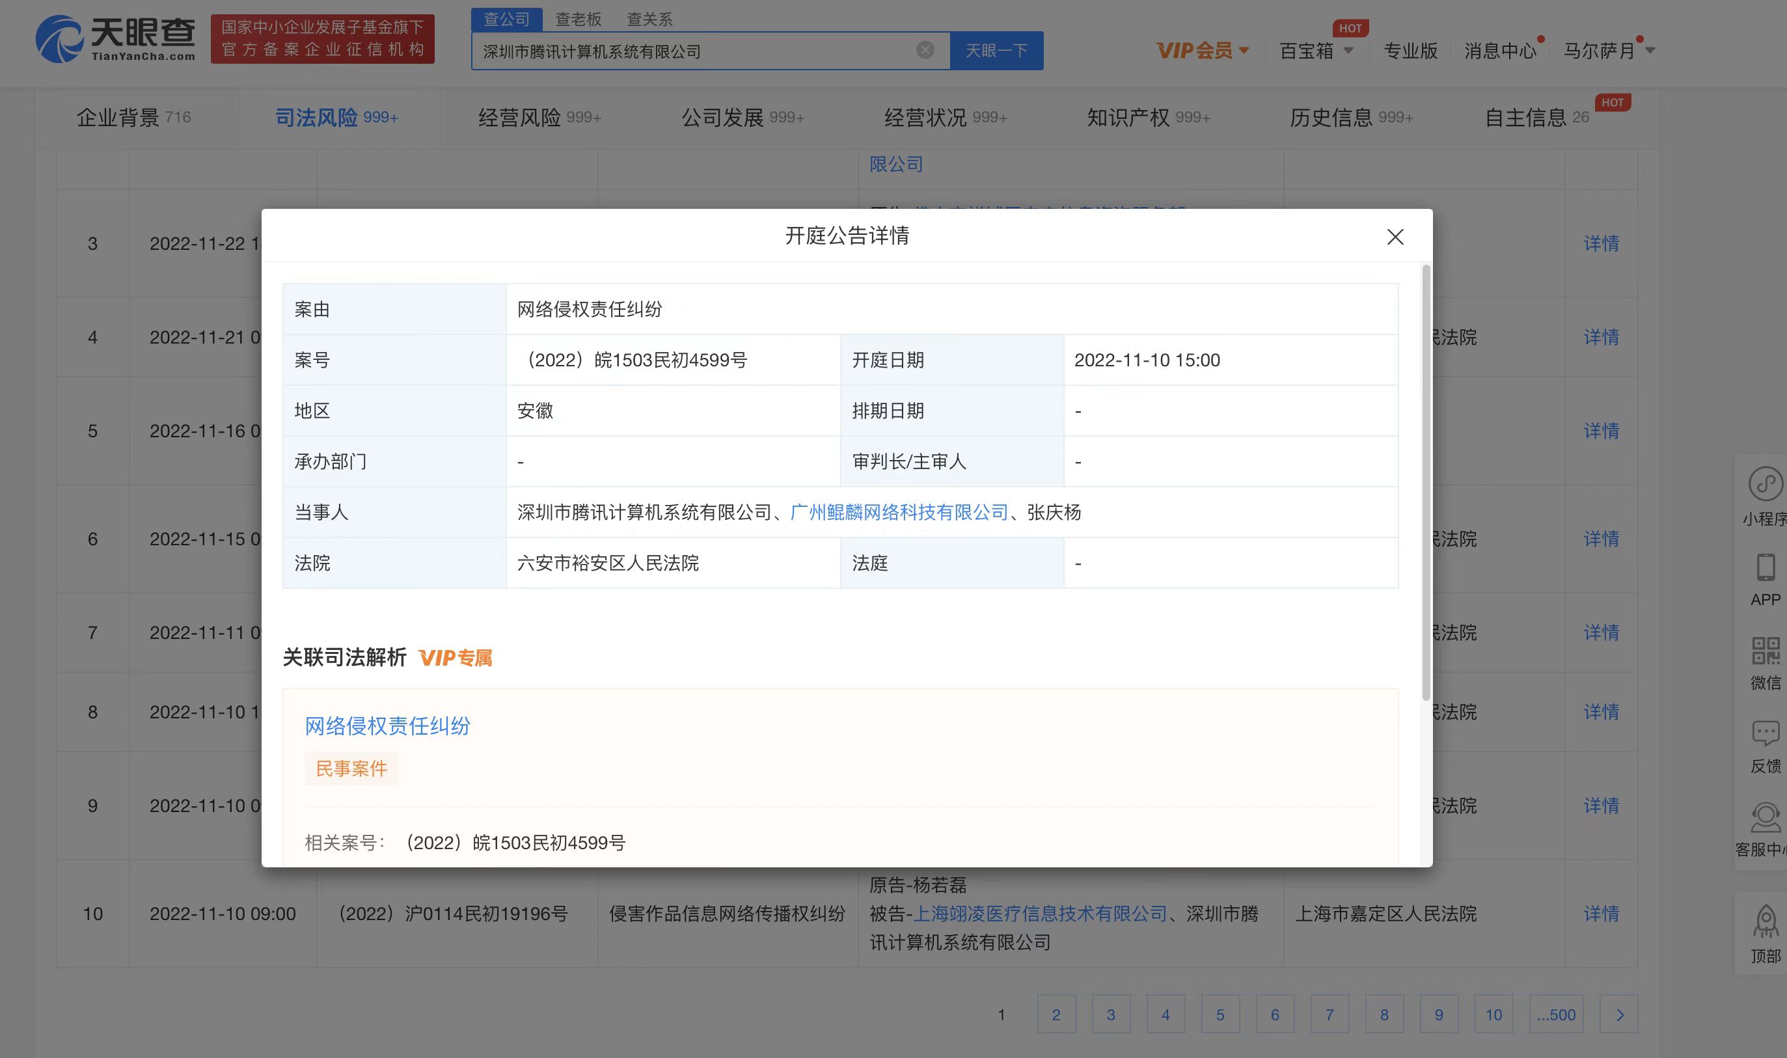Viewport: 1787px width, 1058px height.
Task: Select 上海市嘉定区人民法院 in row 10
Action: pyautogui.click(x=1385, y=914)
